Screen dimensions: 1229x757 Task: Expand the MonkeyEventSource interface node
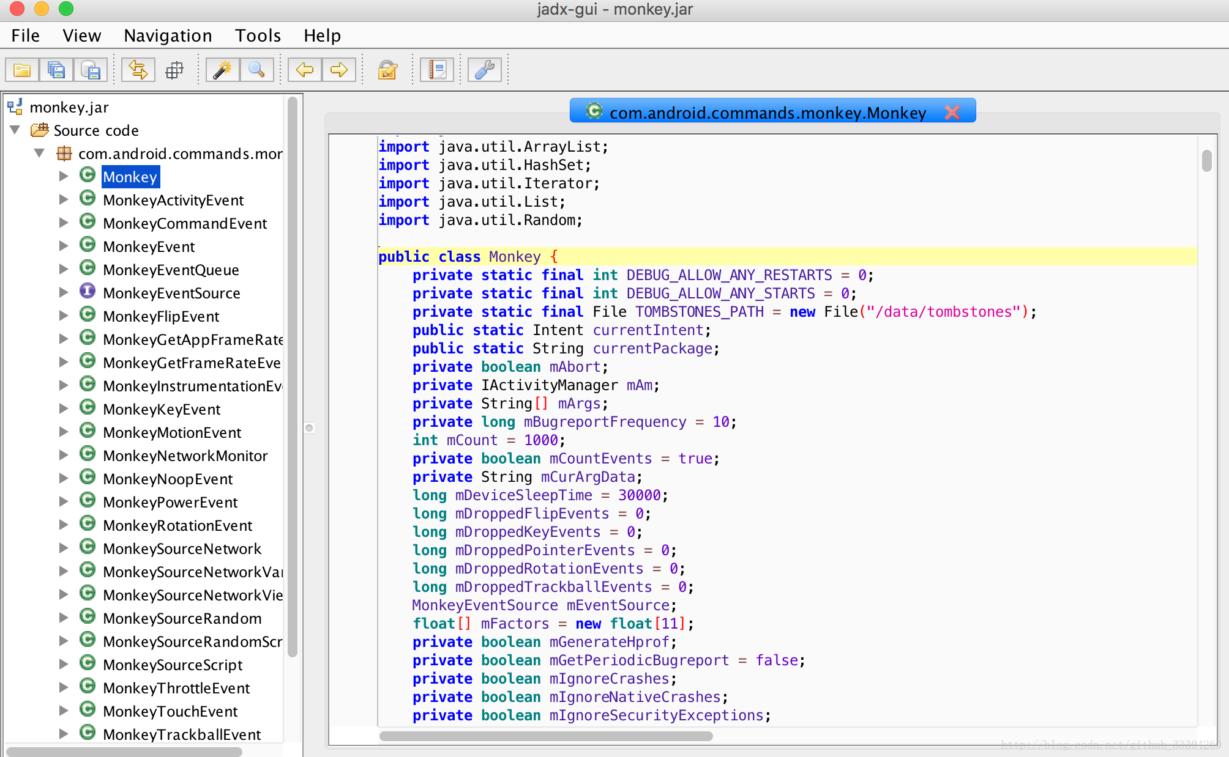point(64,292)
